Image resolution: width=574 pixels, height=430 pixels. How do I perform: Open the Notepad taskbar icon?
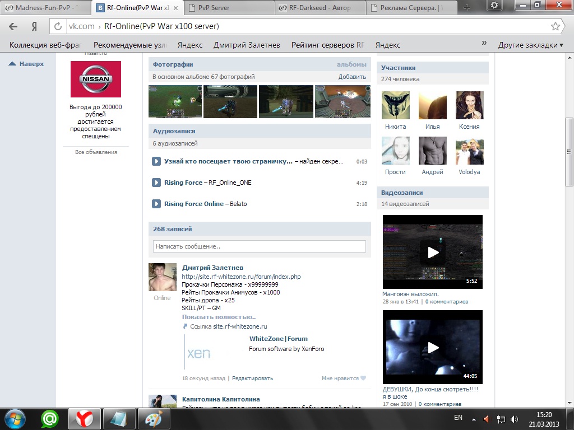pos(119,419)
